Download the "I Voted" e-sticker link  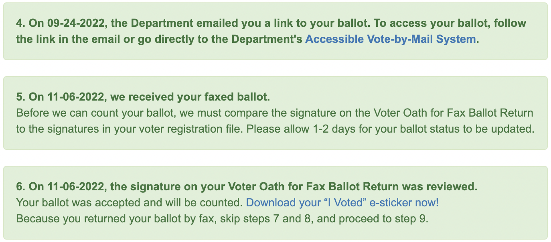coord(342,202)
